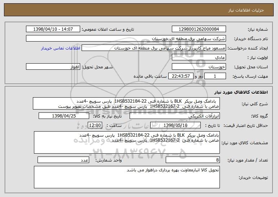Select the remaining days field showing 1
278x197 pixels.
coord(215,76)
